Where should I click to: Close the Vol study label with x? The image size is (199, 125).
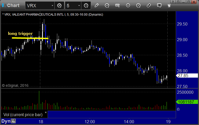46,112
